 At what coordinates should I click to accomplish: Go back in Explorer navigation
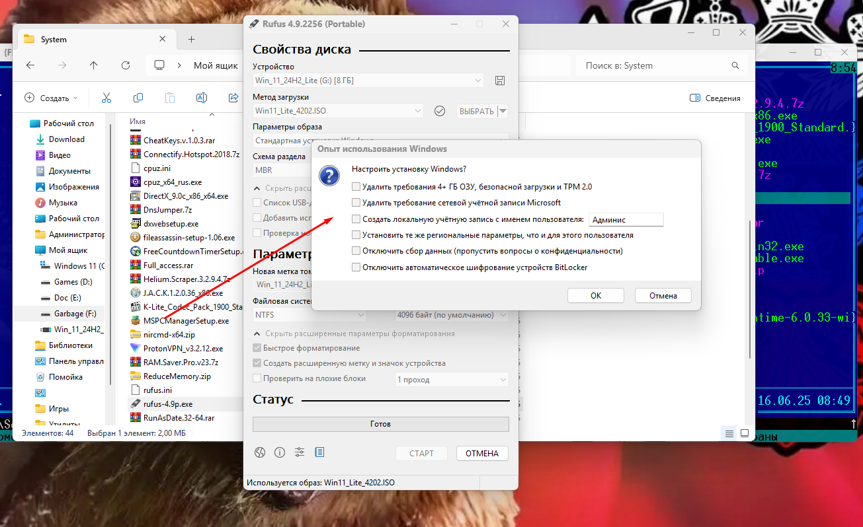30,65
